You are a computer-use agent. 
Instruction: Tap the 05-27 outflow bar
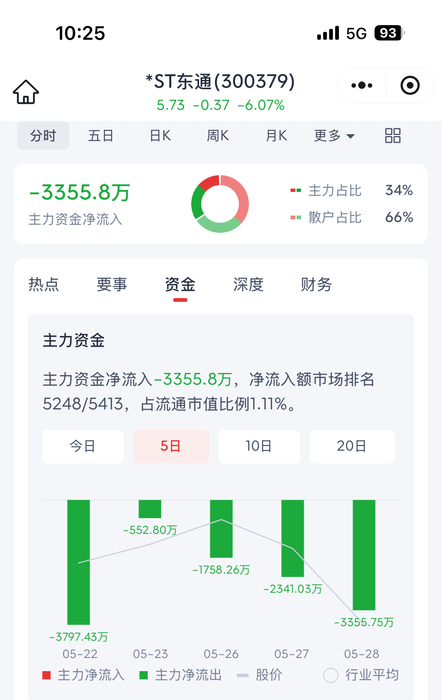(x=292, y=538)
